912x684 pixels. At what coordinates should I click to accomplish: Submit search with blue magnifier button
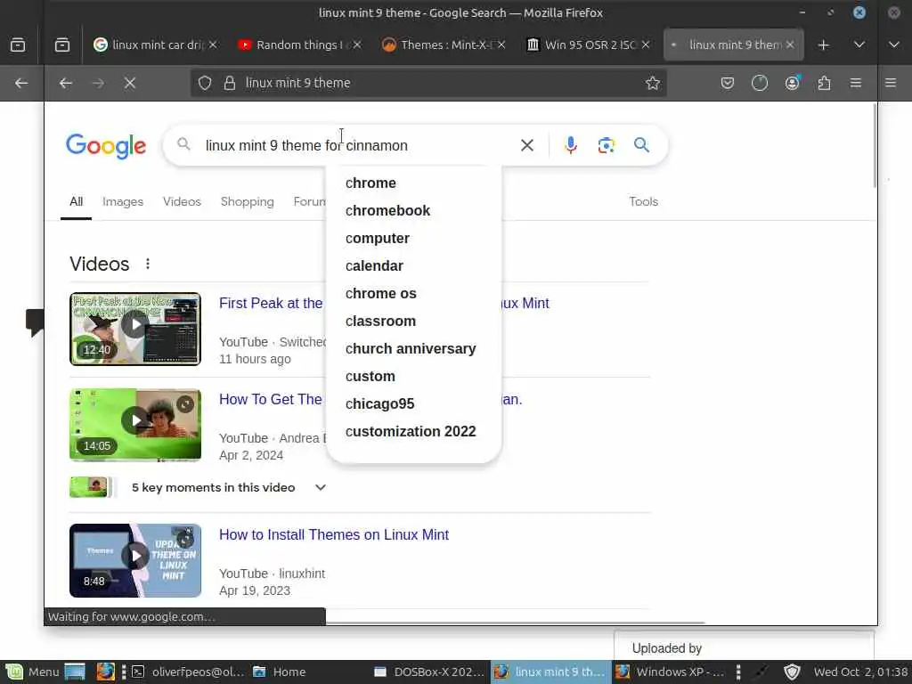pyautogui.click(x=641, y=145)
